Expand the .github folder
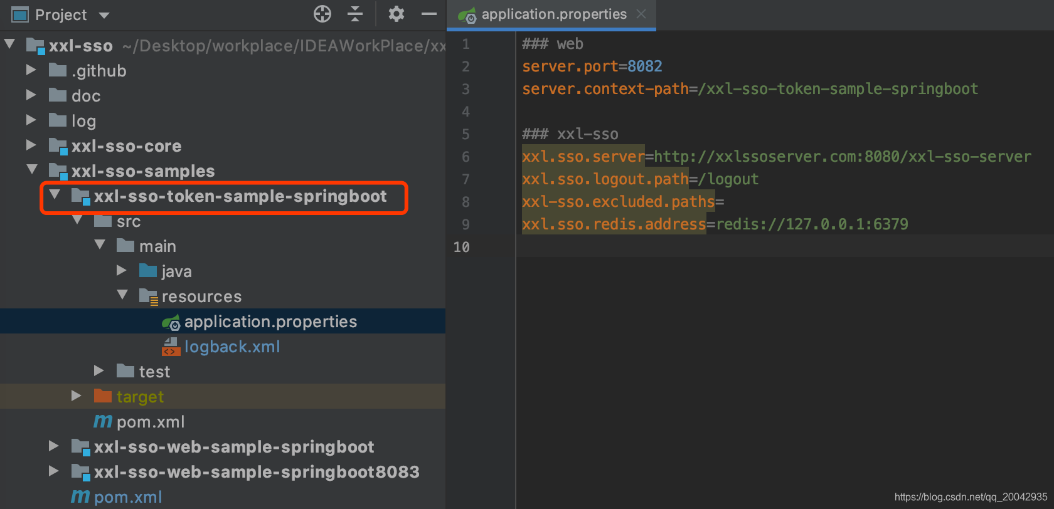 click(x=31, y=70)
